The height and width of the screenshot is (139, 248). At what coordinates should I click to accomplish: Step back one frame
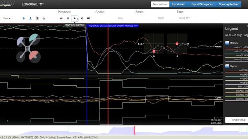coord(68,18)
